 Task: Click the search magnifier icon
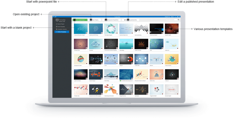pos(178,20)
